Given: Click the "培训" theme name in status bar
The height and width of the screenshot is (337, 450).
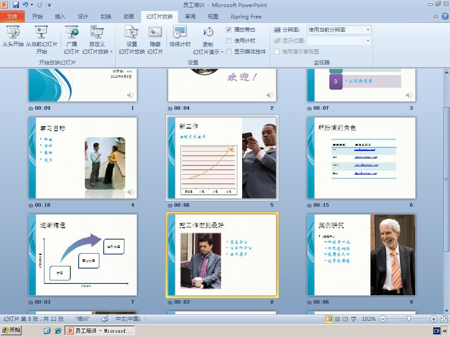Looking at the screenshot, I should pyautogui.click(x=83, y=319).
